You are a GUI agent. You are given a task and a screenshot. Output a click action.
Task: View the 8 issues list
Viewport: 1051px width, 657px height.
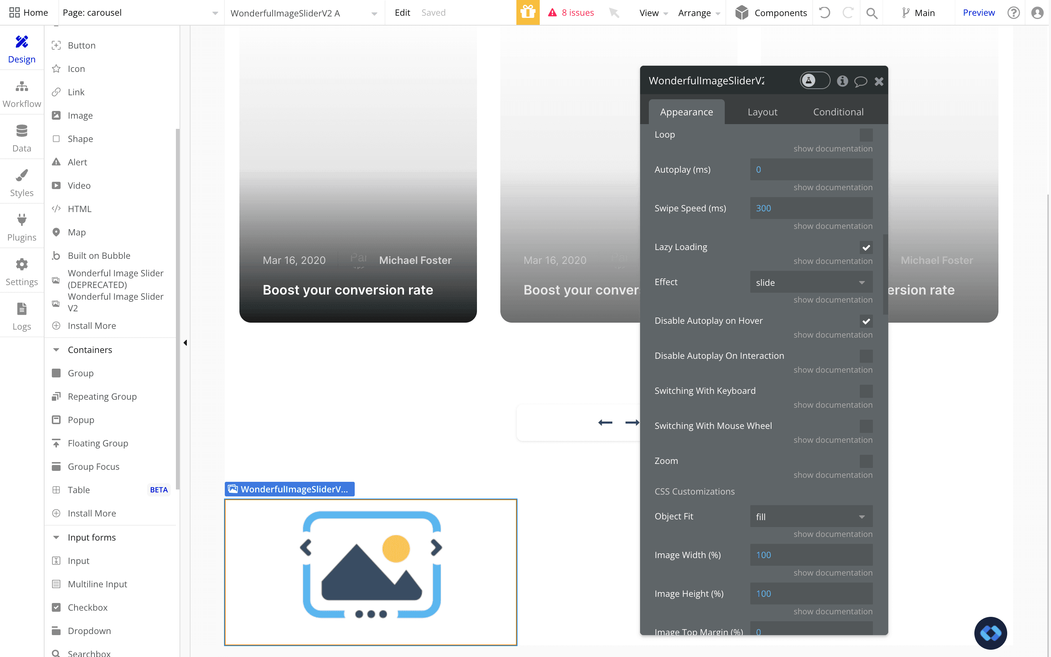tap(571, 13)
